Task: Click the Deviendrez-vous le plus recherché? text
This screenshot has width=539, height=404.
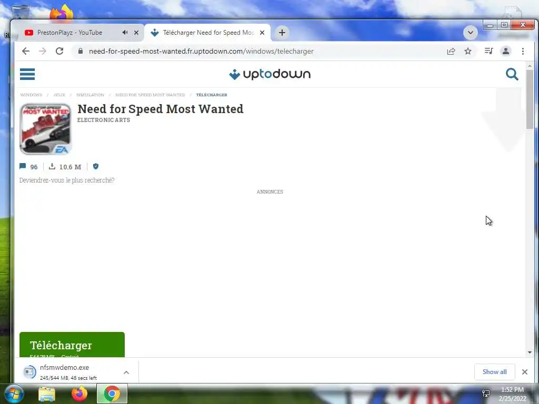Action: (67, 180)
